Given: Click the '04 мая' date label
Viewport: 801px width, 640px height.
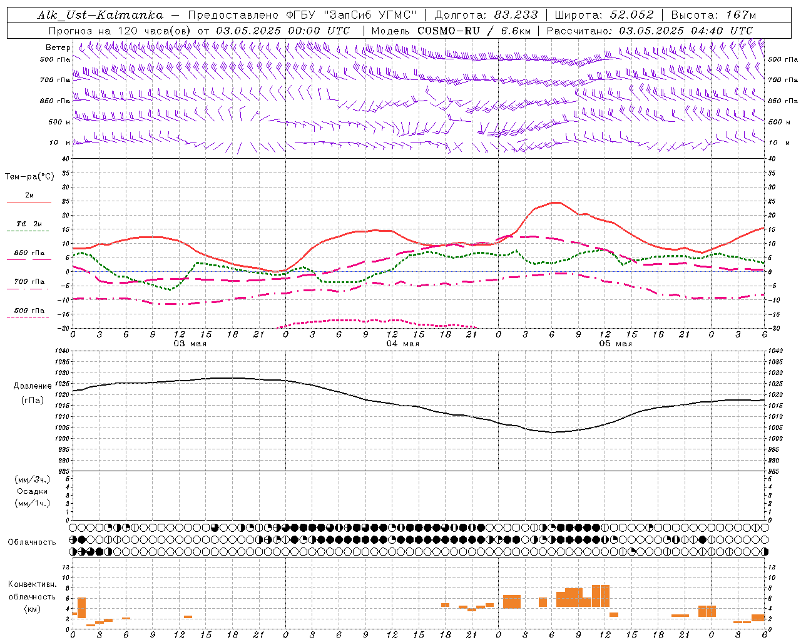Looking at the screenshot, I should coord(403,344).
